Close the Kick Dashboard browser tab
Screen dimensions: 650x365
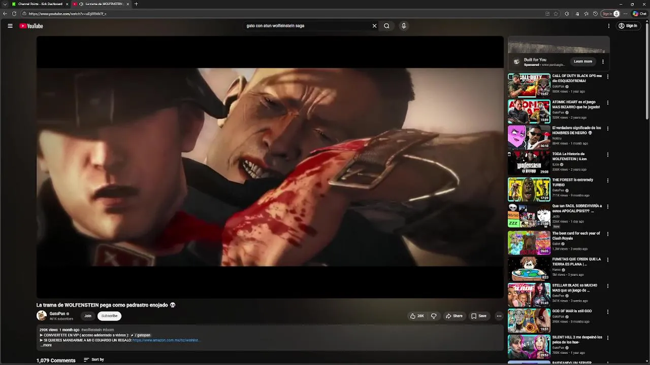click(67, 4)
